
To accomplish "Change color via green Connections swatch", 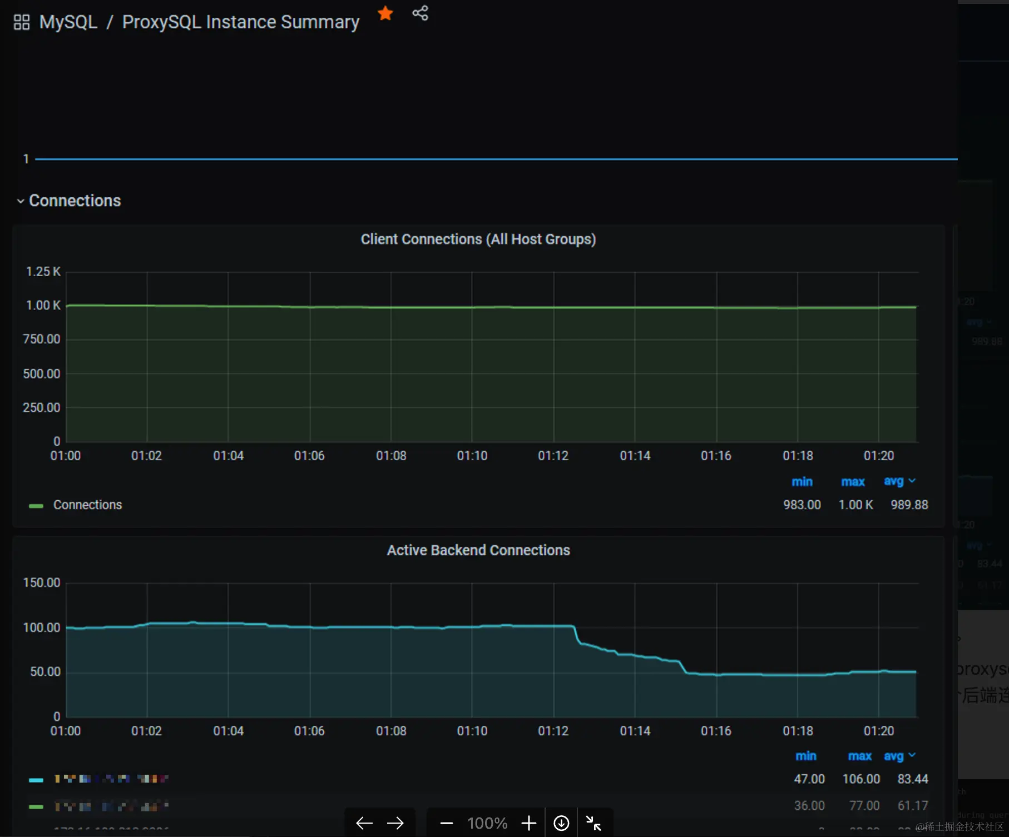I will (36, 506).
